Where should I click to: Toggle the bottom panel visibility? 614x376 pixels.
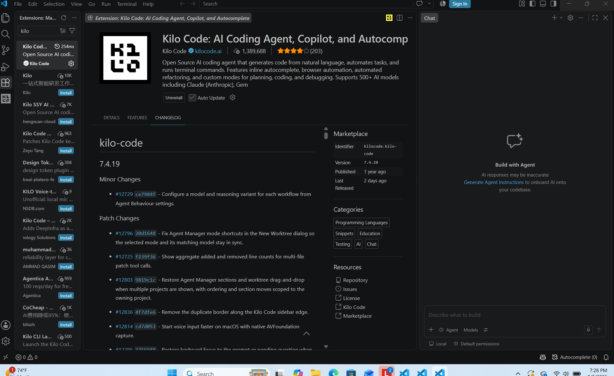tap(543, 4)
